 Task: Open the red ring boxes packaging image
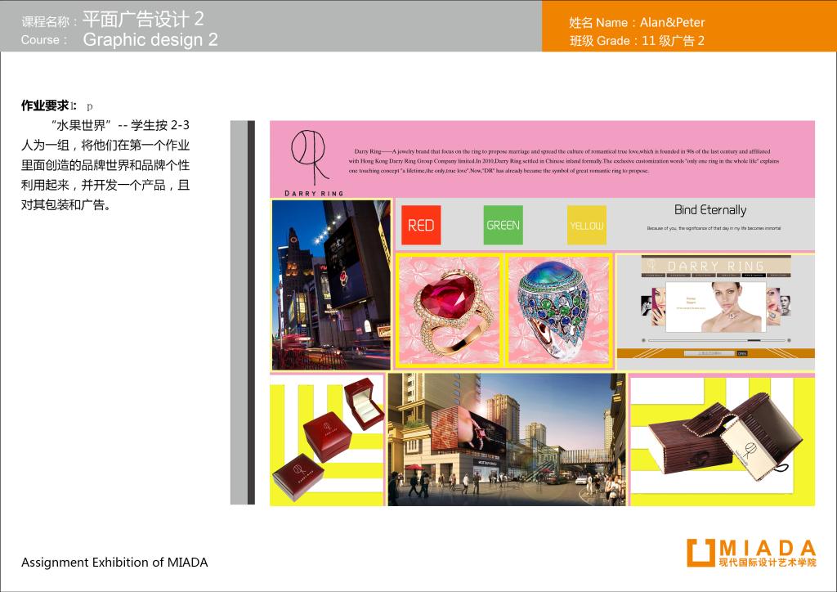(x=327, y=440)
